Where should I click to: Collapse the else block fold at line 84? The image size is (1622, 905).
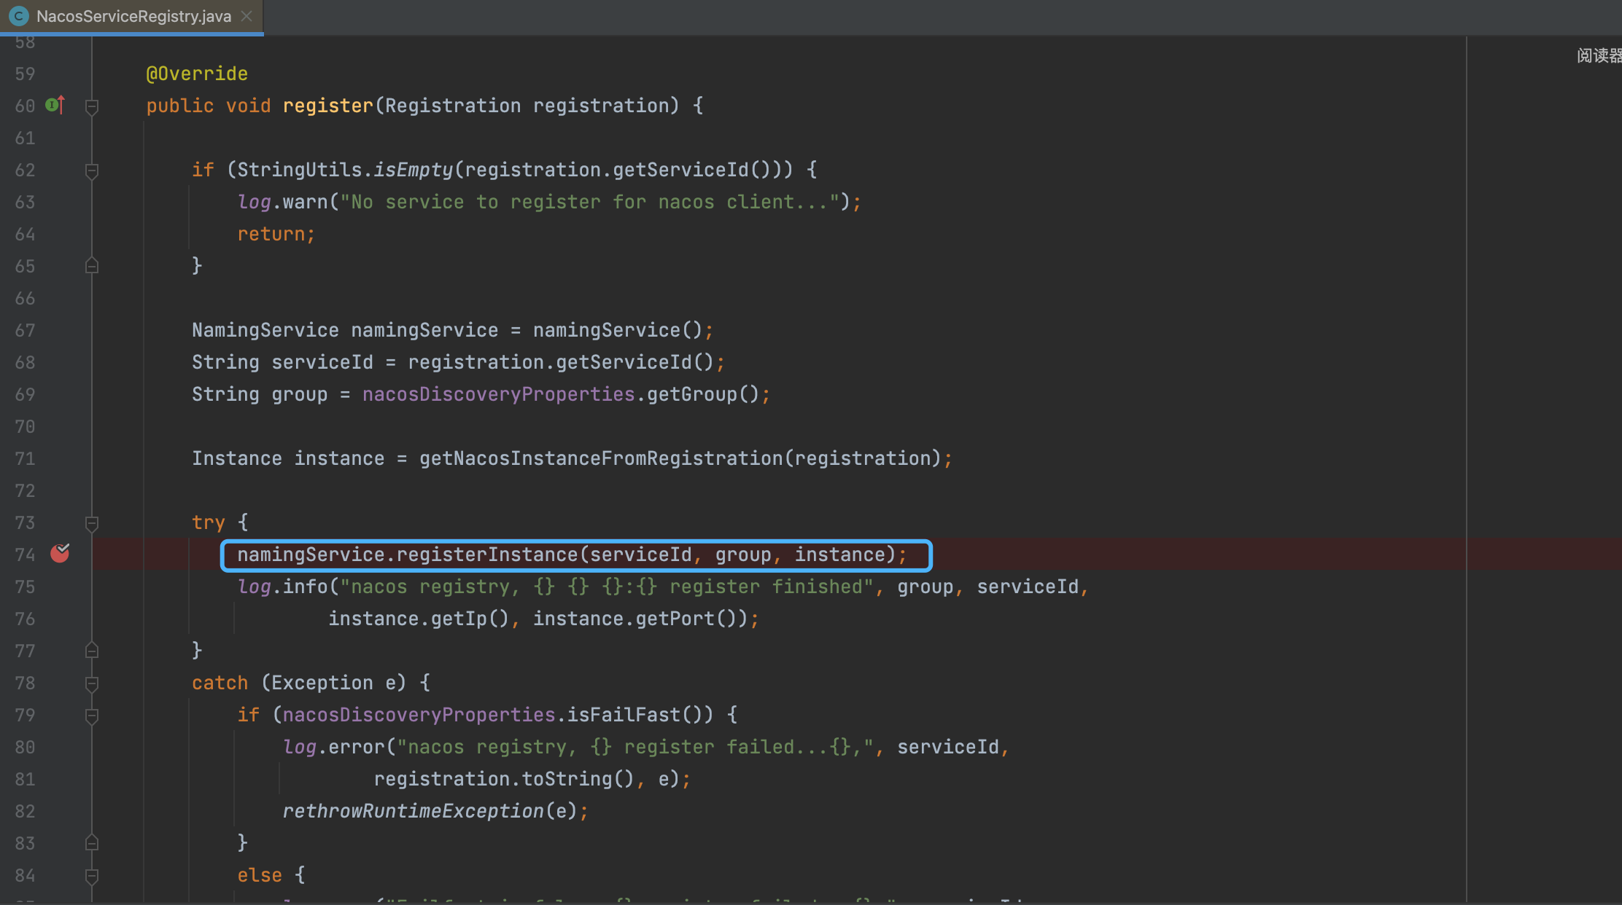92,876
